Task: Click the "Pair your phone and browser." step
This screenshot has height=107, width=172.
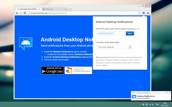Action: 57,60
